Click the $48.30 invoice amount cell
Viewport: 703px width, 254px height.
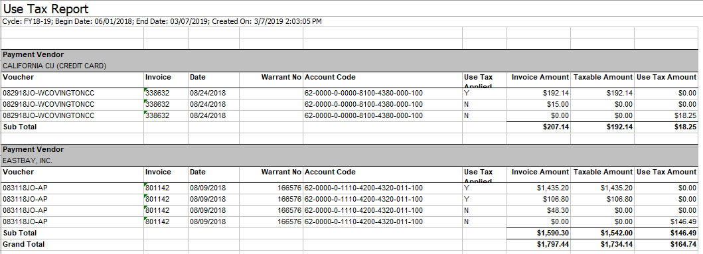pyautogui.click(x=538, y=210)
